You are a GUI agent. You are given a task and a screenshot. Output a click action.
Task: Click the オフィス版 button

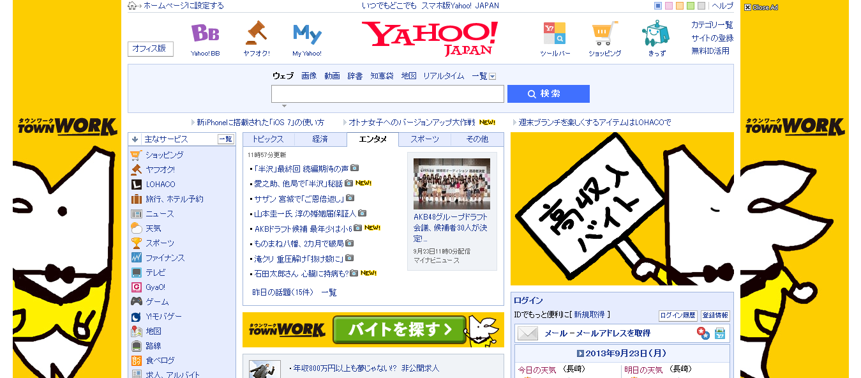coord(151,49)
